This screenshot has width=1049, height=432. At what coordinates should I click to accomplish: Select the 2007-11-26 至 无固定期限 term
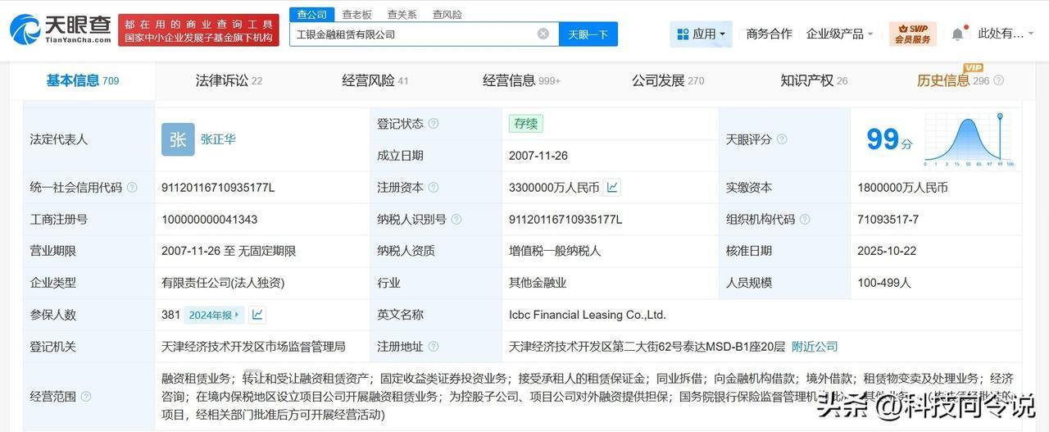tap(229, 251)
